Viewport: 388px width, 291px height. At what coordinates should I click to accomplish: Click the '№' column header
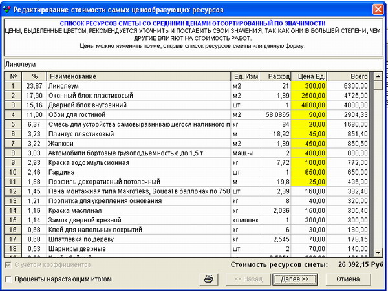14,76
